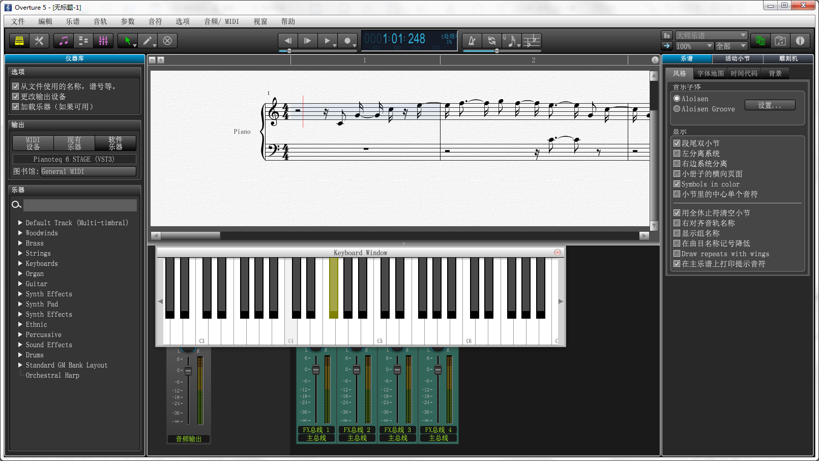Click the record button in the transport
This screenshot has width=819, height=461.
click(x=347, y=41)
